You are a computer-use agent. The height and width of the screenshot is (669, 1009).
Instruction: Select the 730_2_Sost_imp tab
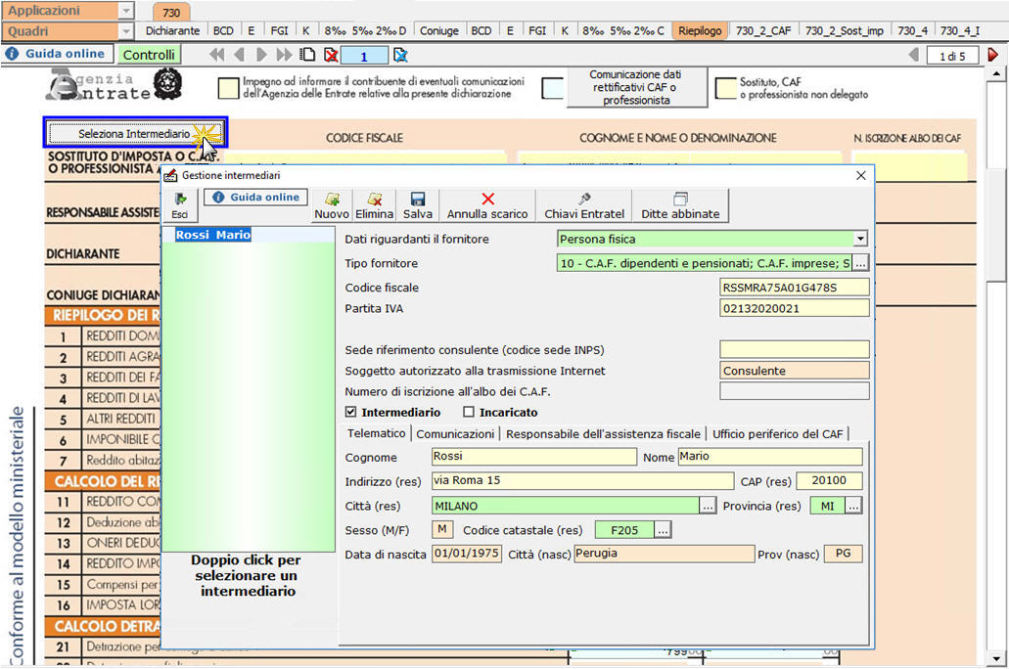tap(845, 30)
